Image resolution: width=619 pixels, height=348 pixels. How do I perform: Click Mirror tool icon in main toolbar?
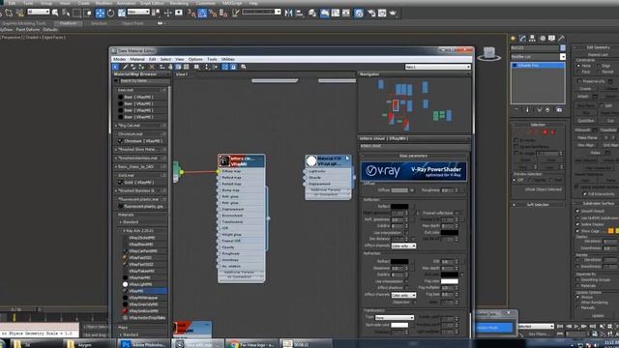pyautogui.click(x=289, y=13)
